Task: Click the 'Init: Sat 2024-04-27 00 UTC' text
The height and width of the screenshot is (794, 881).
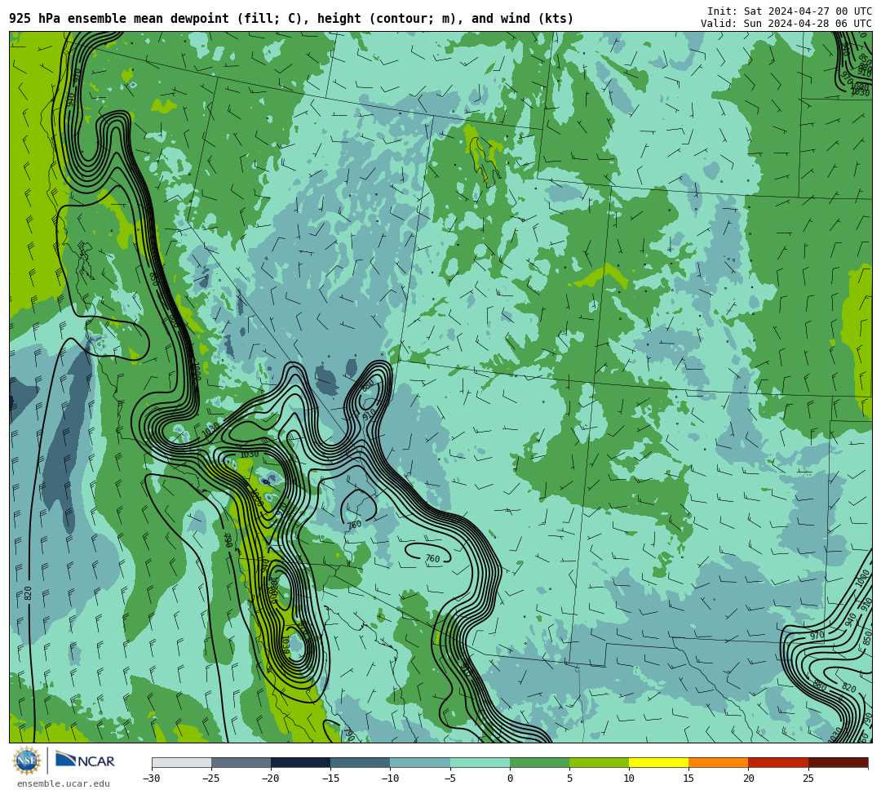Action: click(790, 11)
